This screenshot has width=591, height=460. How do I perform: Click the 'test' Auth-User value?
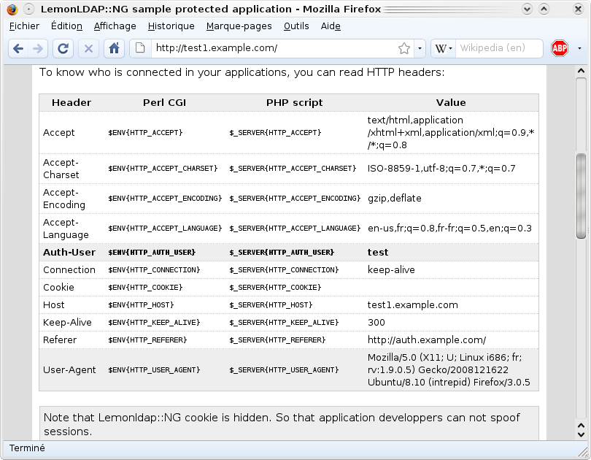(378, 252)
